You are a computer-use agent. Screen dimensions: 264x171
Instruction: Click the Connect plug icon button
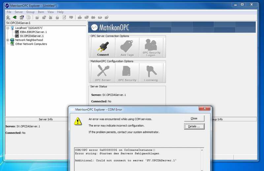pos(103,47)
